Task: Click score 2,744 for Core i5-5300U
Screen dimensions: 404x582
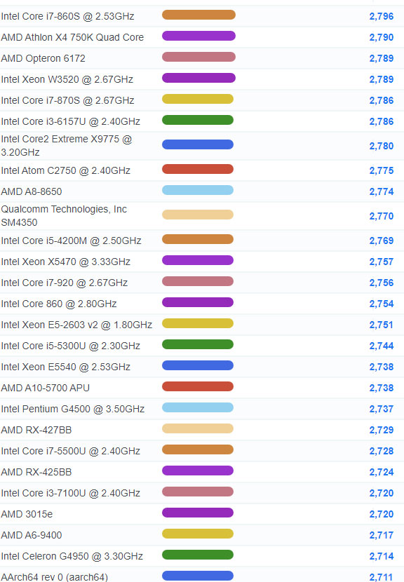Action: (x=382, y=346)
